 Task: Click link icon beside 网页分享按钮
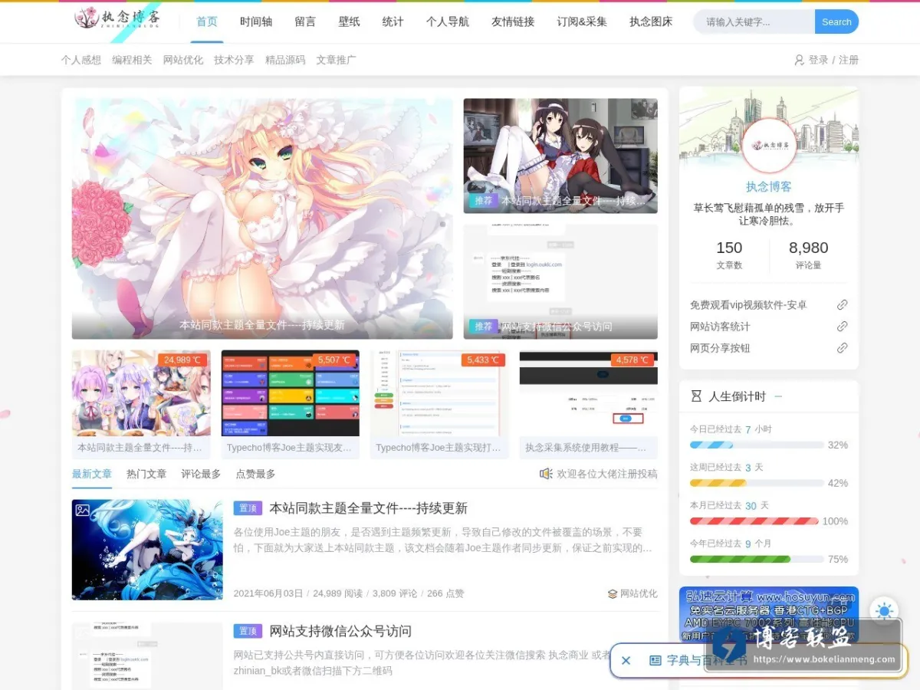click(x=842, y=348)
